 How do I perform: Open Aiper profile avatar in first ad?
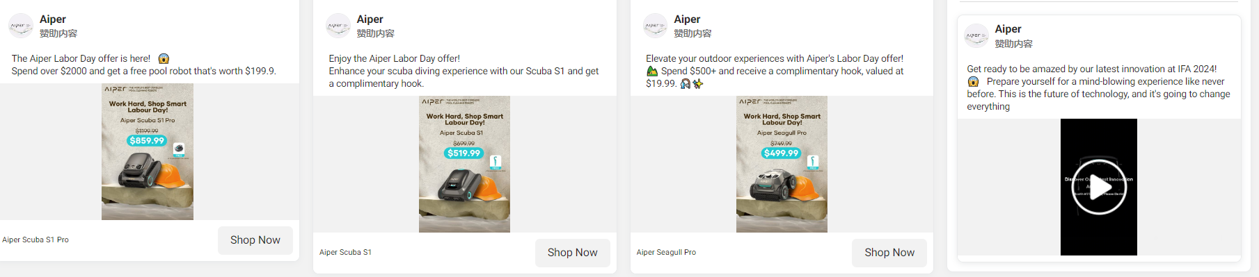(21, 26)
